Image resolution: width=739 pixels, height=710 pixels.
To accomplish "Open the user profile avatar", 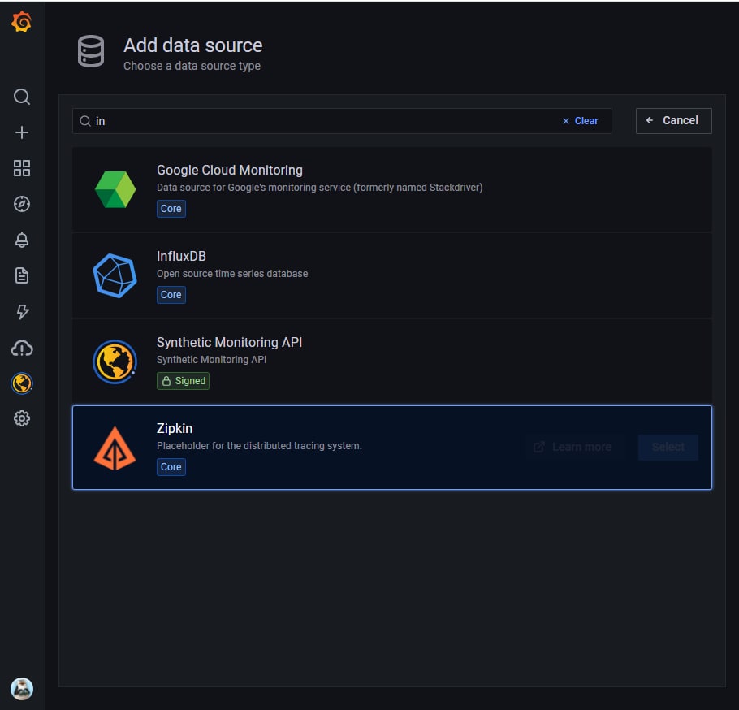I will 22,689.
